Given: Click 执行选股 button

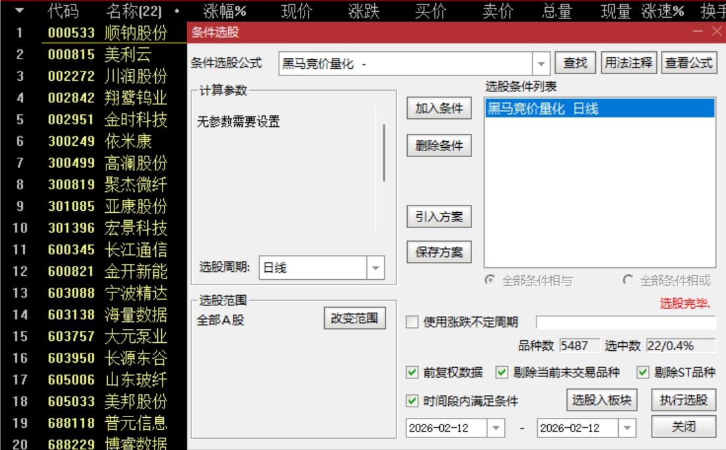Looking at the screenshot, I should click(x=684, y=400).
